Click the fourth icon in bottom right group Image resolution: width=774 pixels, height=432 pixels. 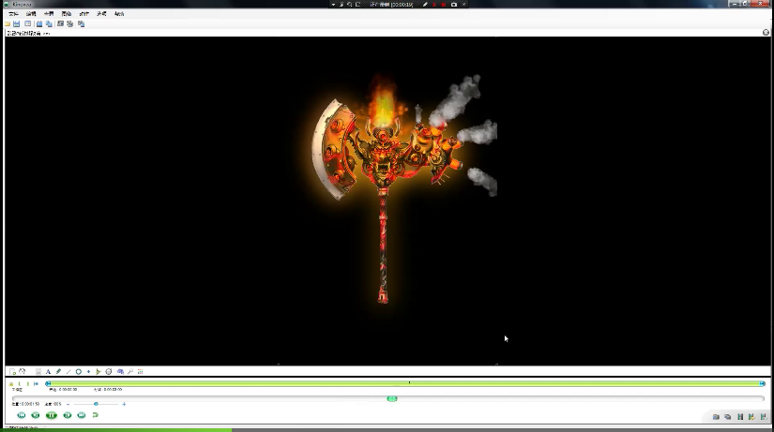pyautogui.click(x=751, y=417)
